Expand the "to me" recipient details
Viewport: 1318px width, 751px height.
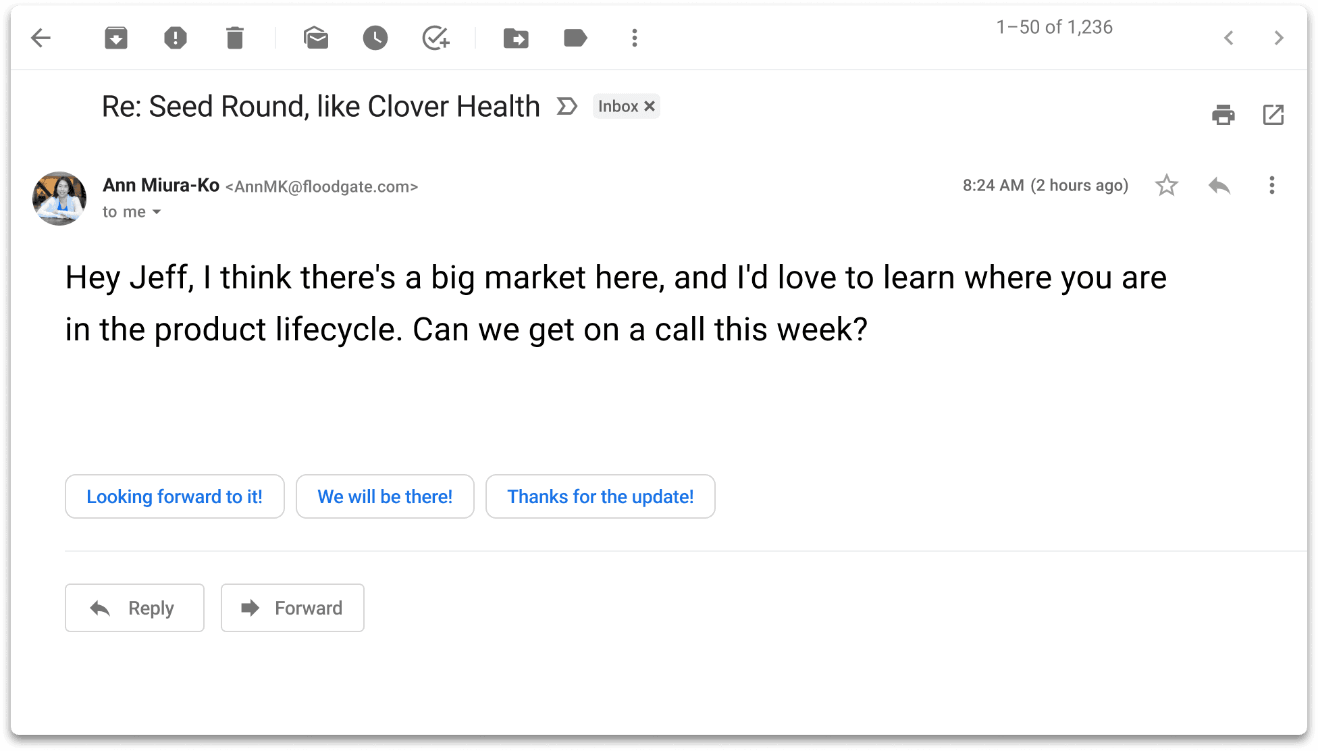point(157,212)
